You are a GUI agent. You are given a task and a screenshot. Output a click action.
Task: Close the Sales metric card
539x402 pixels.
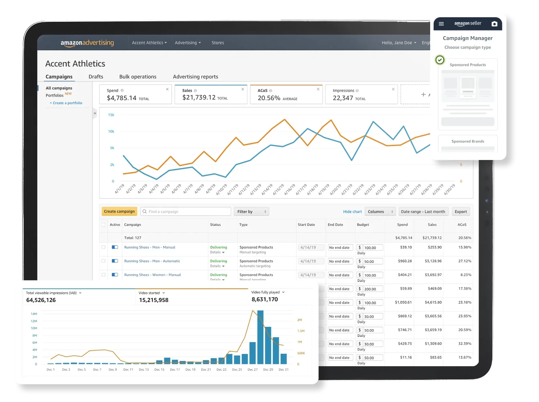pos(243,89)
